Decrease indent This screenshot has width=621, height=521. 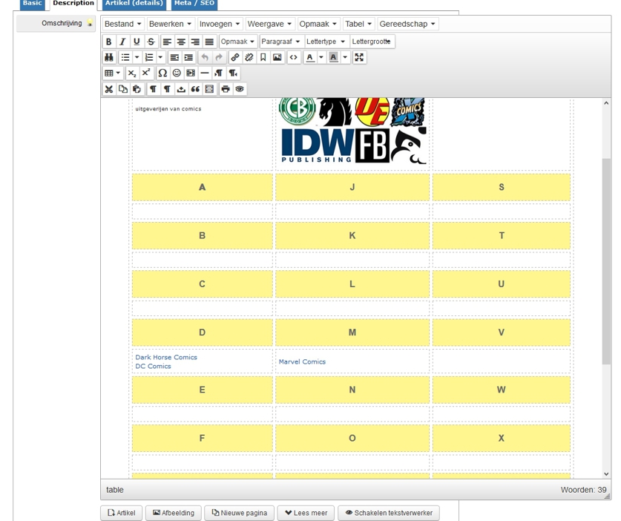click(x=174, y=57)
